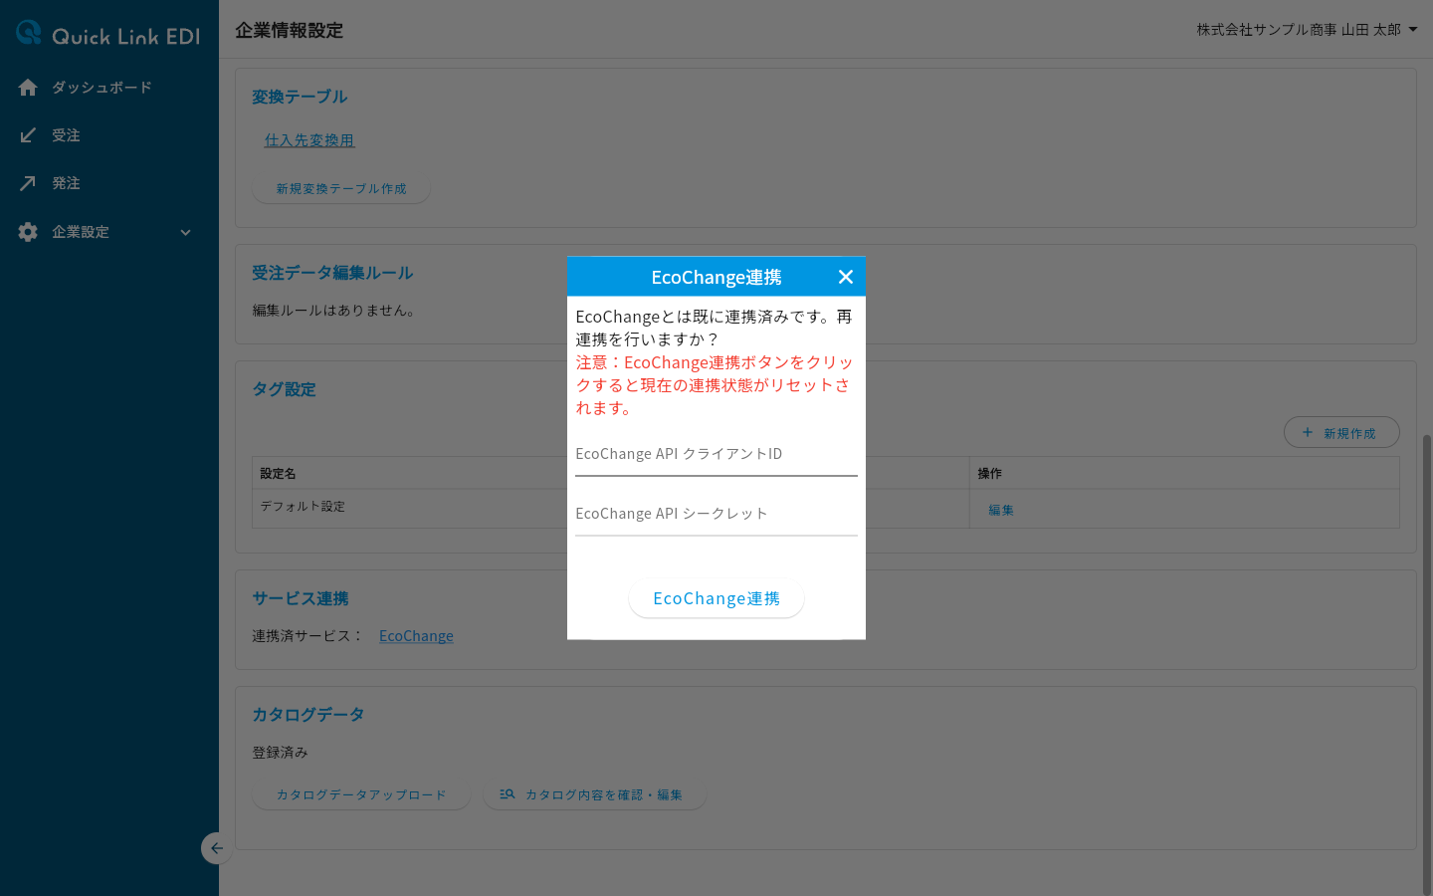Open the ダッシュボード home icon
Screen dimensions: 1433x896
28,88
